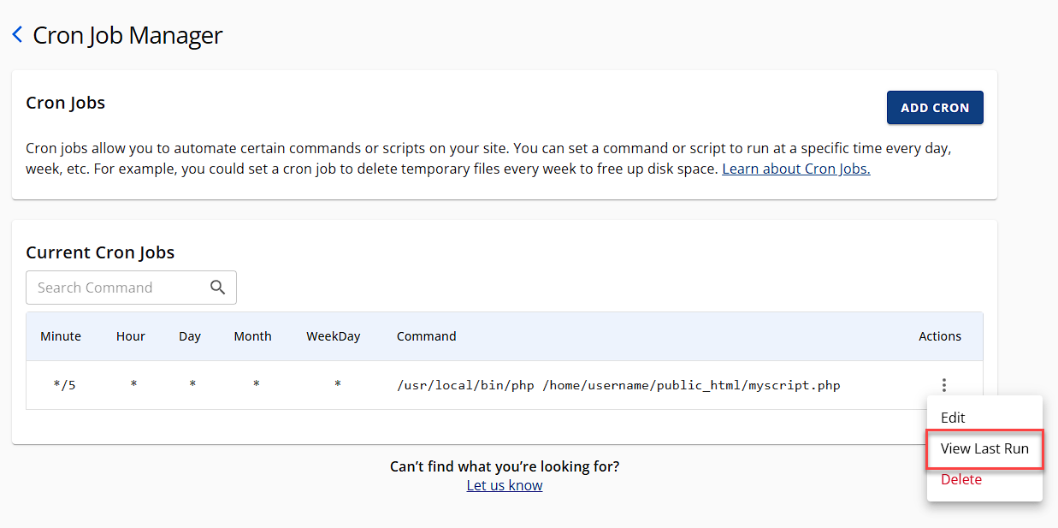Click the Cron Job Manager page title
The image size is (1058, 528).
[x=127, y=35]
